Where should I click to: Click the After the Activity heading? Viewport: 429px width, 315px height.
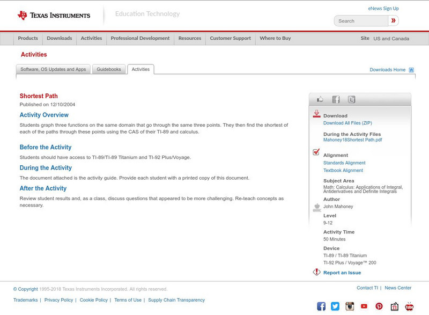(x=43, y=188)
